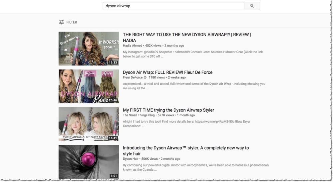Click the 1:01 duration badge
The width and height of the screenshot is (333, 182).
pyautogui.click(x=114, y=176)
